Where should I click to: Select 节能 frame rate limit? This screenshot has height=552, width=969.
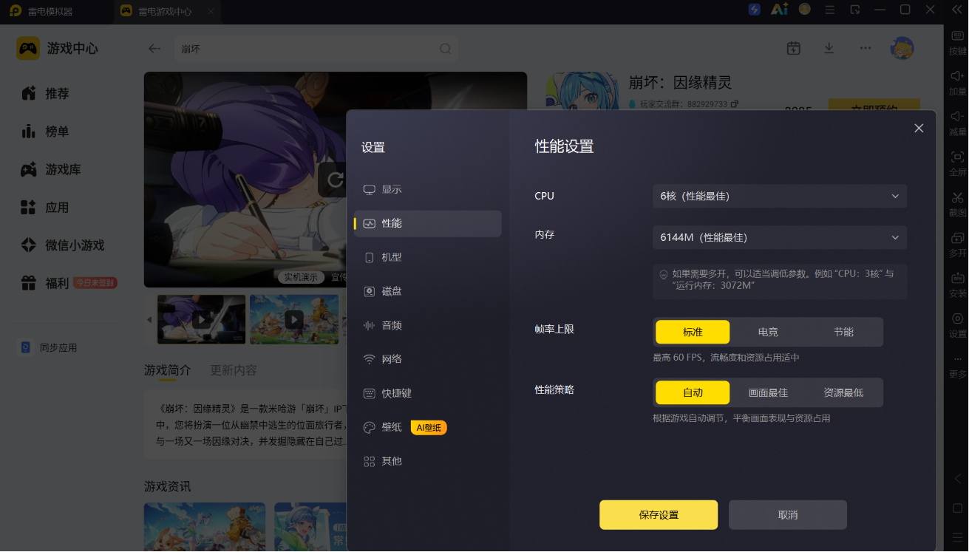[843, 333]
